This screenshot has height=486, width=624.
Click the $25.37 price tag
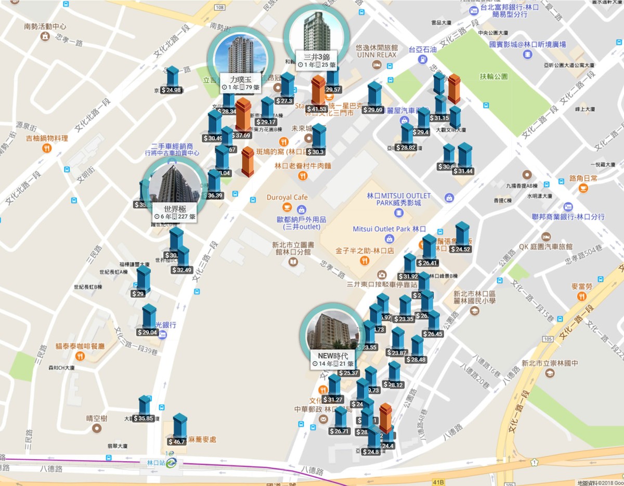tap(348, 373)
